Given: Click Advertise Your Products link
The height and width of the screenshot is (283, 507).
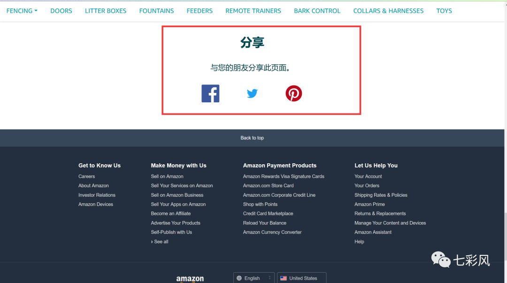Looking at the screenshot, I should (x=176, y=223).
